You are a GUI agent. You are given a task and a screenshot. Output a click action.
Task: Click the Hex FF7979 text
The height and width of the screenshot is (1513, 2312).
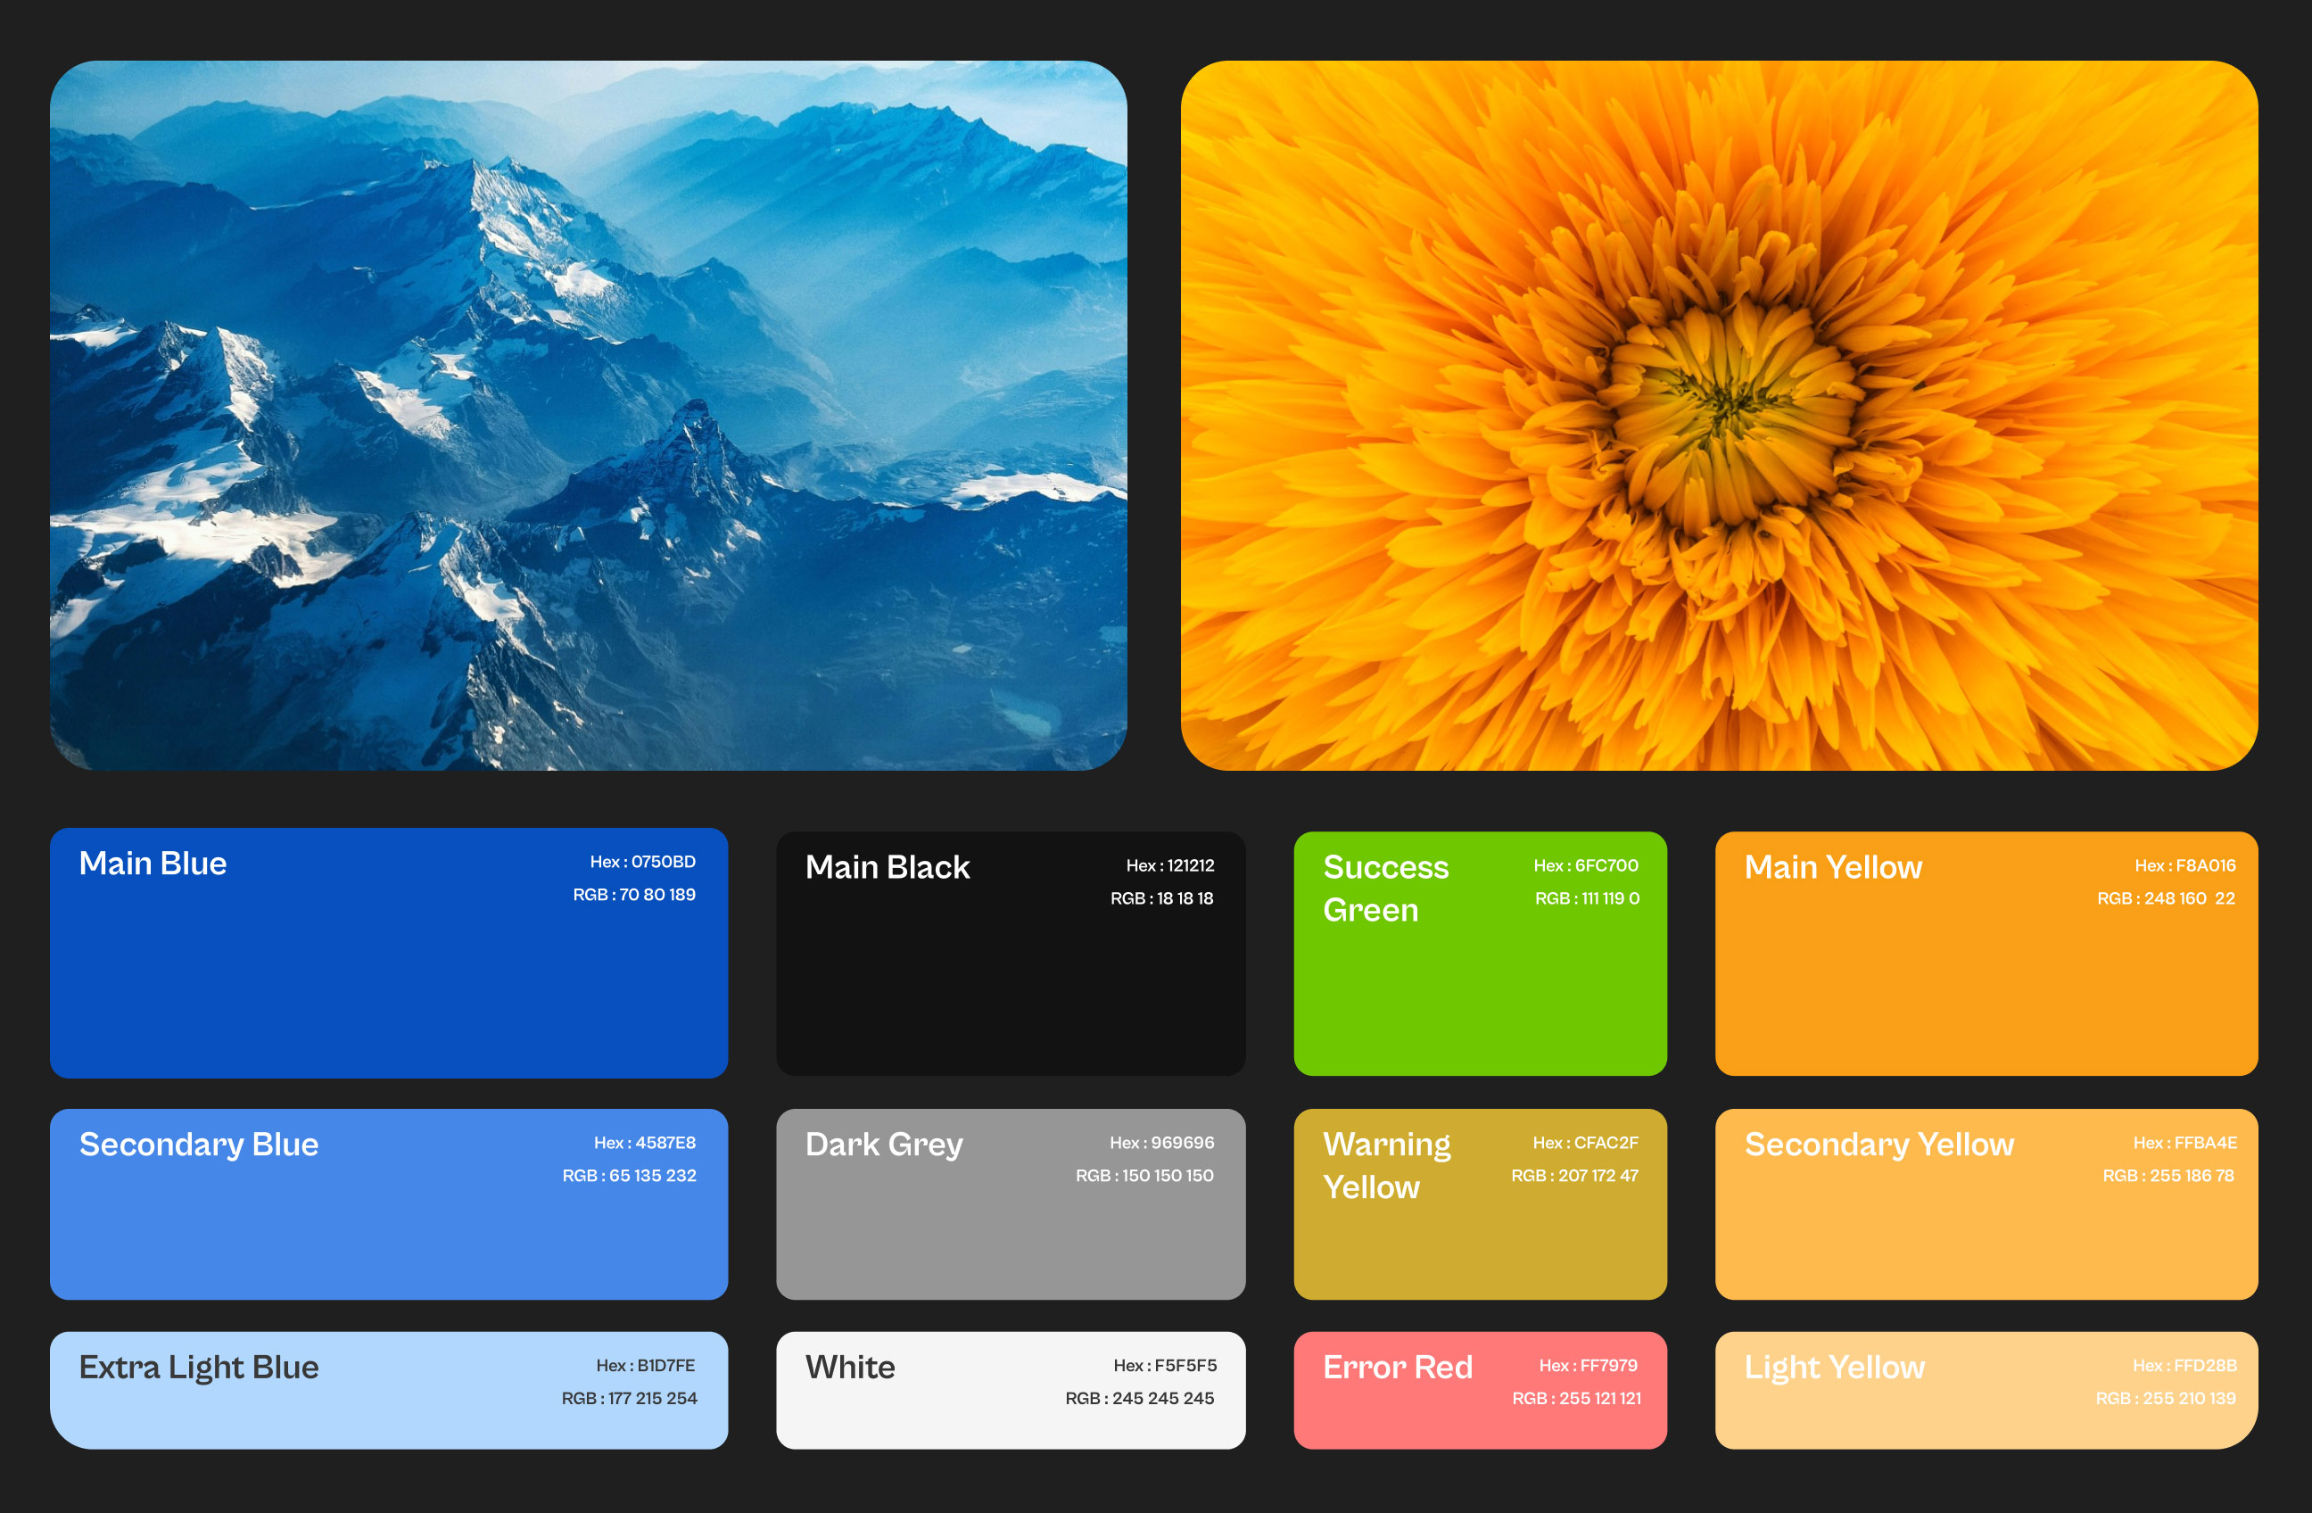click(1588, 1365)
